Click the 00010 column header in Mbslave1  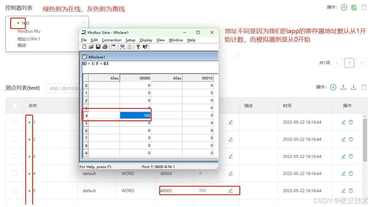tap(198, 78)
